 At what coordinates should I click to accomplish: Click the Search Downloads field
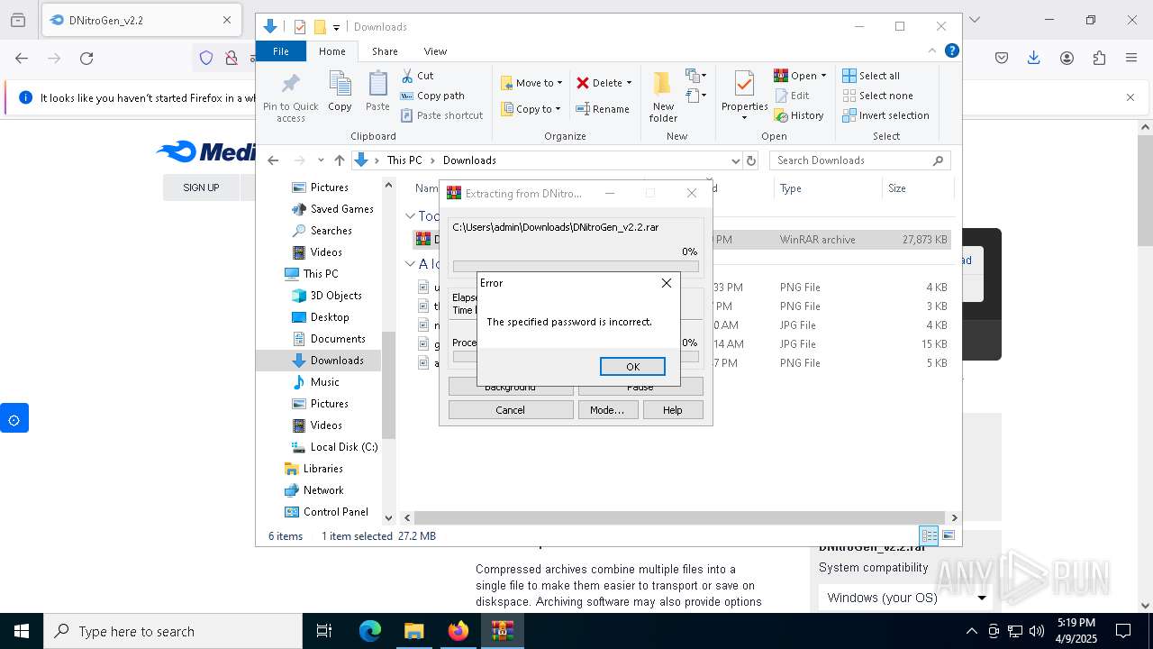point(859,160)
